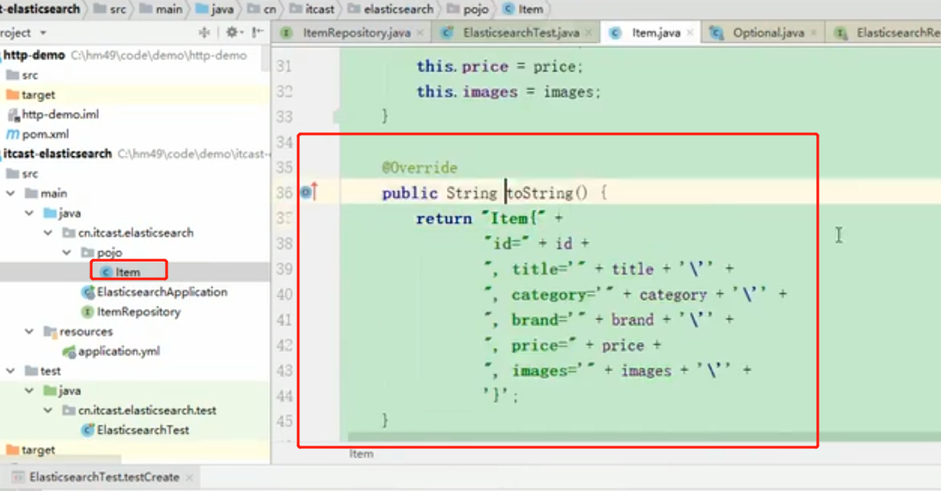Viewport: 941px width, 491px height.
Task: Click the @Override annotation at line 35
Action: (419, 168)
